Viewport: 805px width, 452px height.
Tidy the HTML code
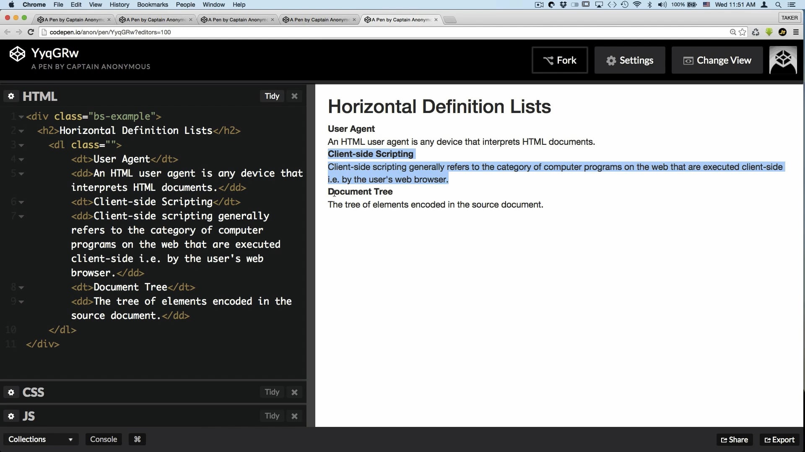(x=272, y=96)
